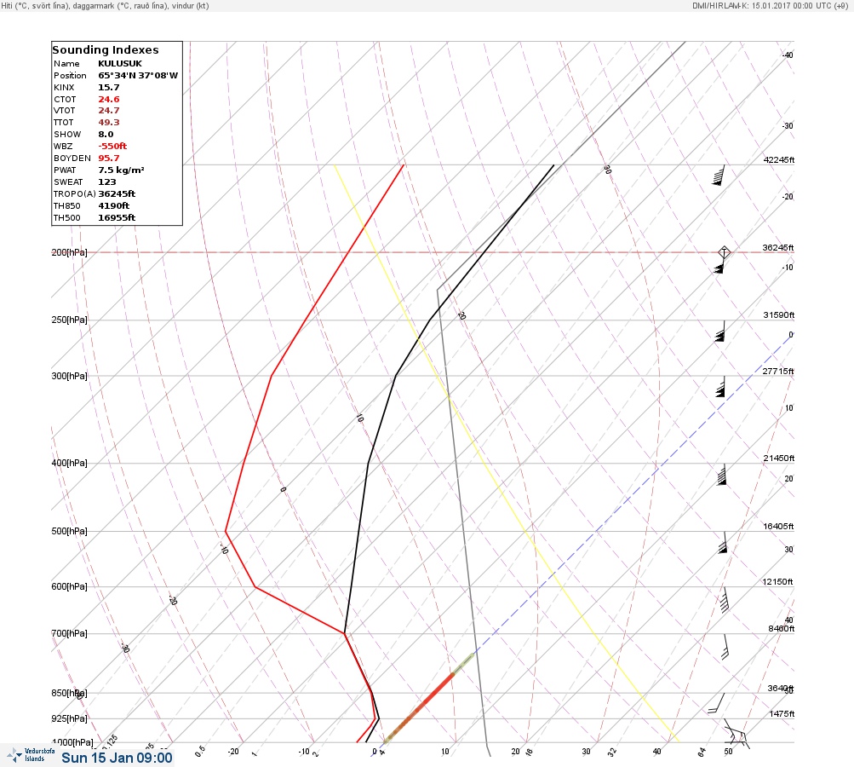This screenshot has width=854, height=767.
Task: Click the 250[hPa] pressure label
Action: pos(69,320)
